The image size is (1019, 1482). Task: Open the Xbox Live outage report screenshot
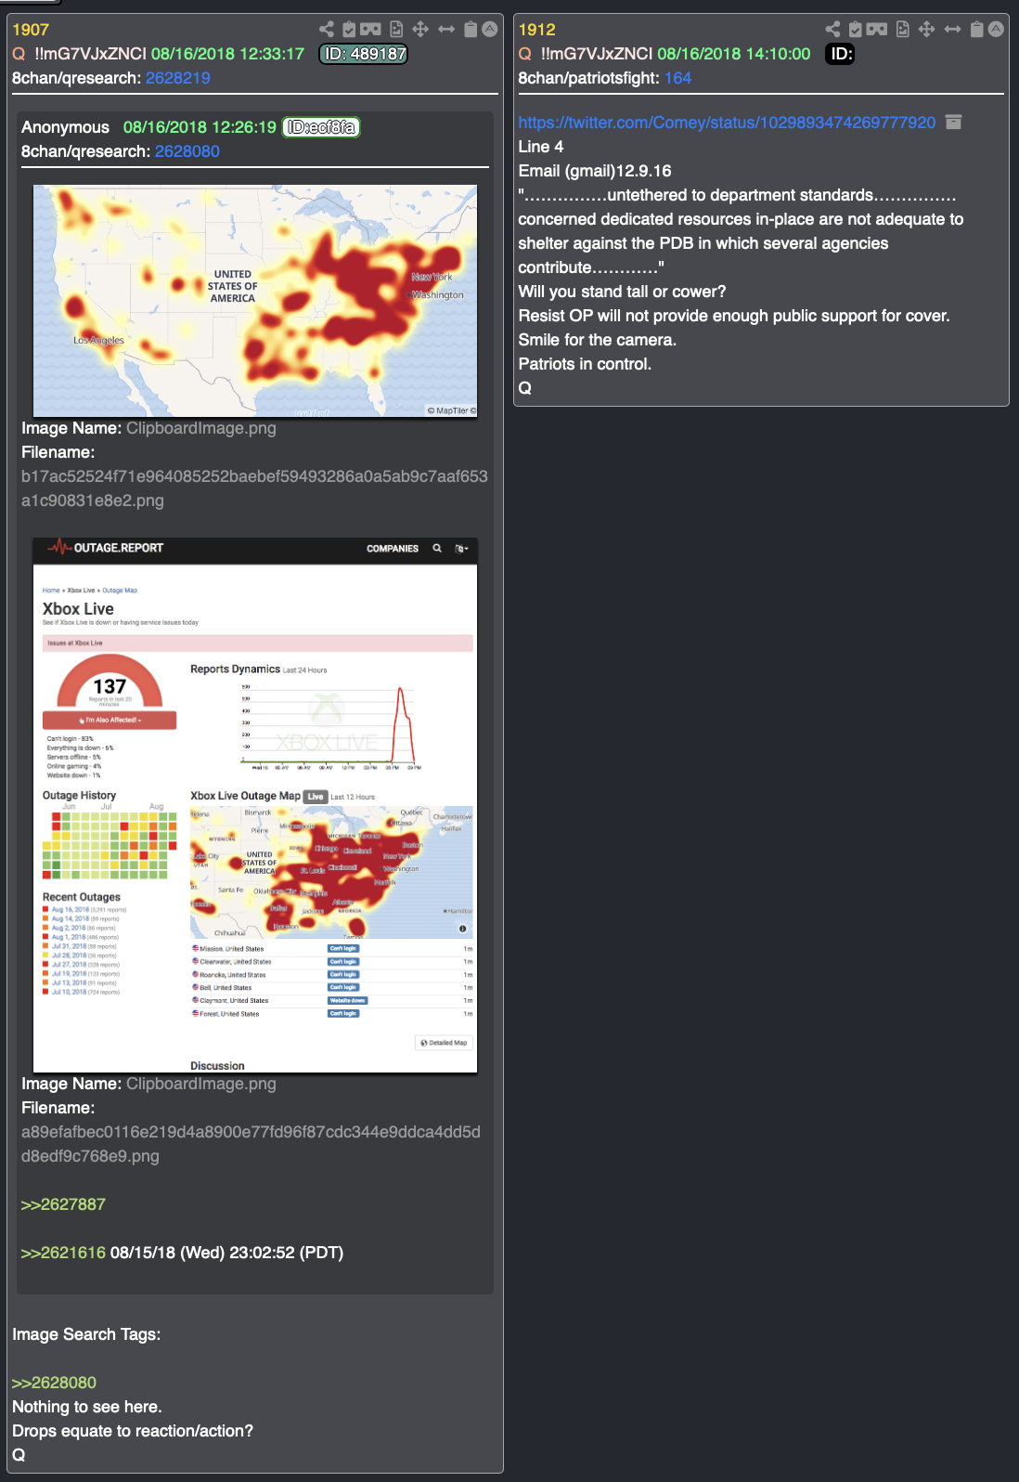[x=255, y=805]
